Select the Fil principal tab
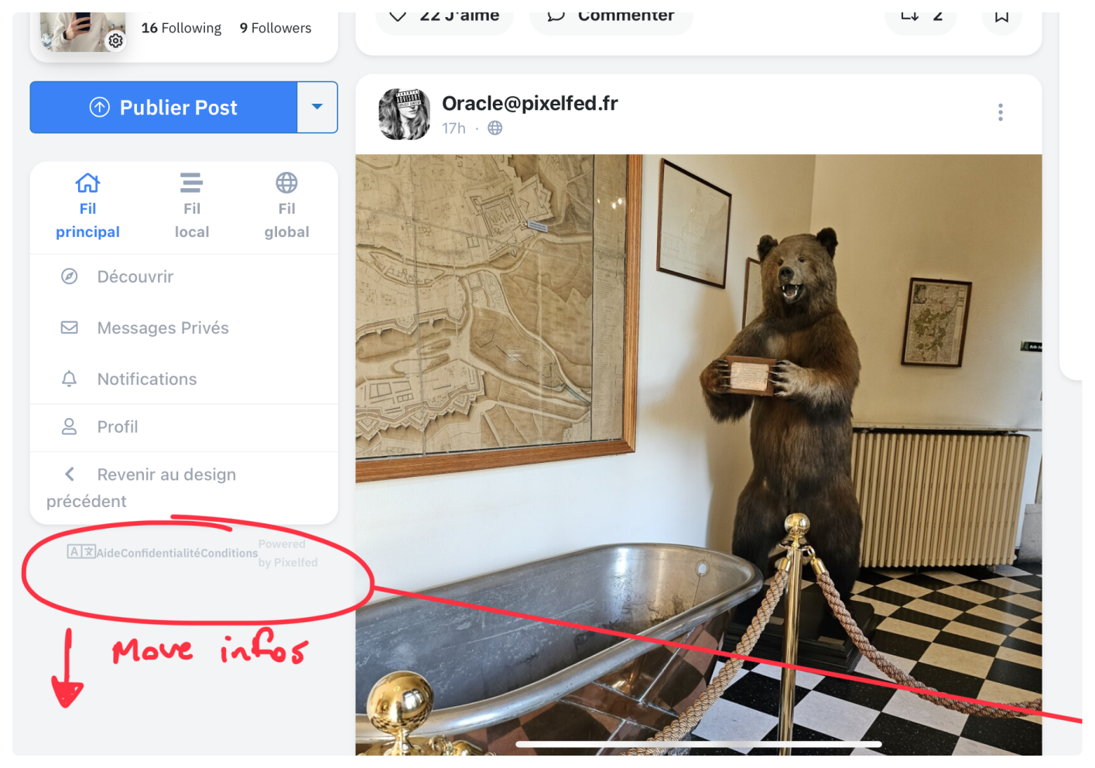 tap(87, 206)
